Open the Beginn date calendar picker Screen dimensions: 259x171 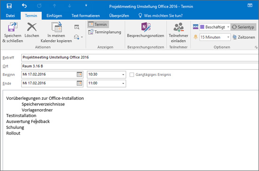click(x=80, y=74)
